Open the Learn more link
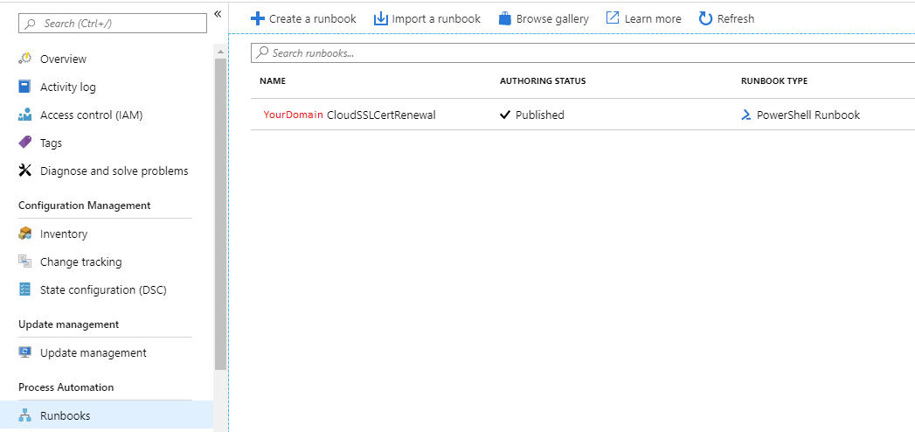The height and width of the screenshot is (432, 915). pyautogui.click(x=644, y=18)
